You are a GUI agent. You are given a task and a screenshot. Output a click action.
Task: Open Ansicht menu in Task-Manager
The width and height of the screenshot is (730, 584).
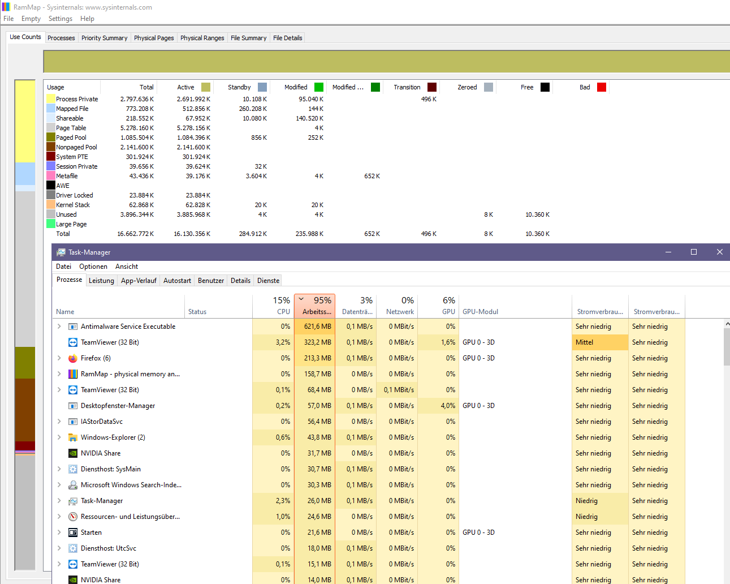127,267
